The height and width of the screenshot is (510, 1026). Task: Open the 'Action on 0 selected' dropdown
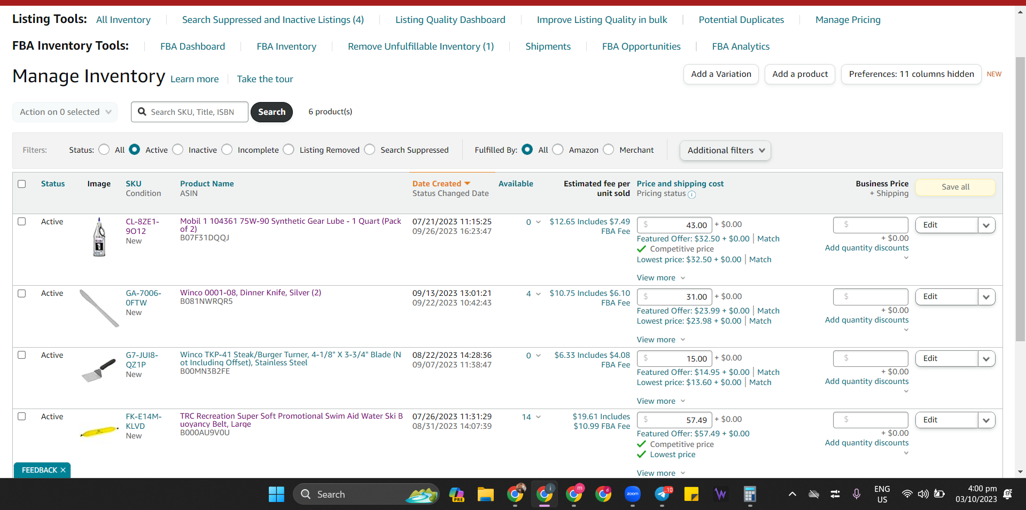[x=65, y=112]
